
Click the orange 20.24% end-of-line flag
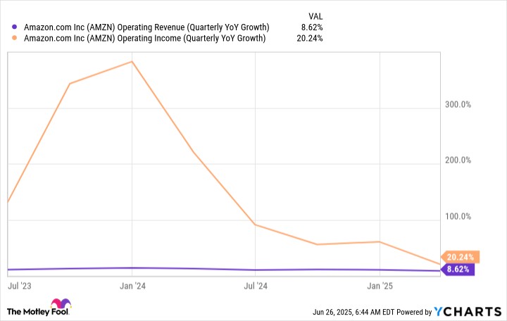[460, 257]
